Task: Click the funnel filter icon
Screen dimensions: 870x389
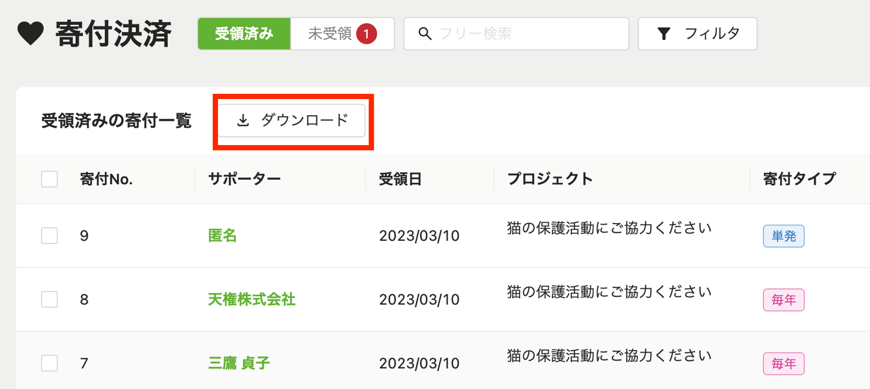Action: pyautogui.click(x=664, y=33)
